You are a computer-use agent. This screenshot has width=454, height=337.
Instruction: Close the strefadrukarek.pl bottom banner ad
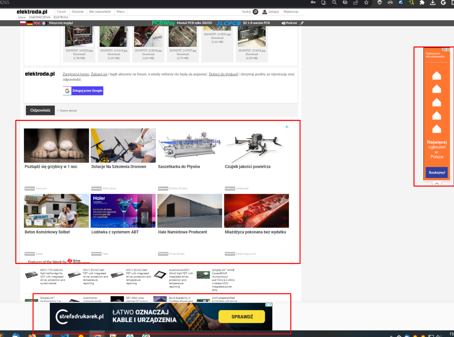[x=270, y=305]
